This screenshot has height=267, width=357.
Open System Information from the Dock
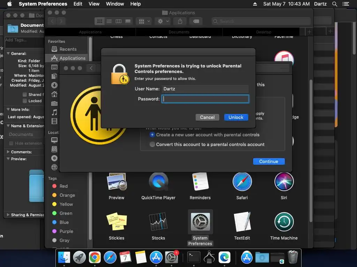click(x=209, y=258)
